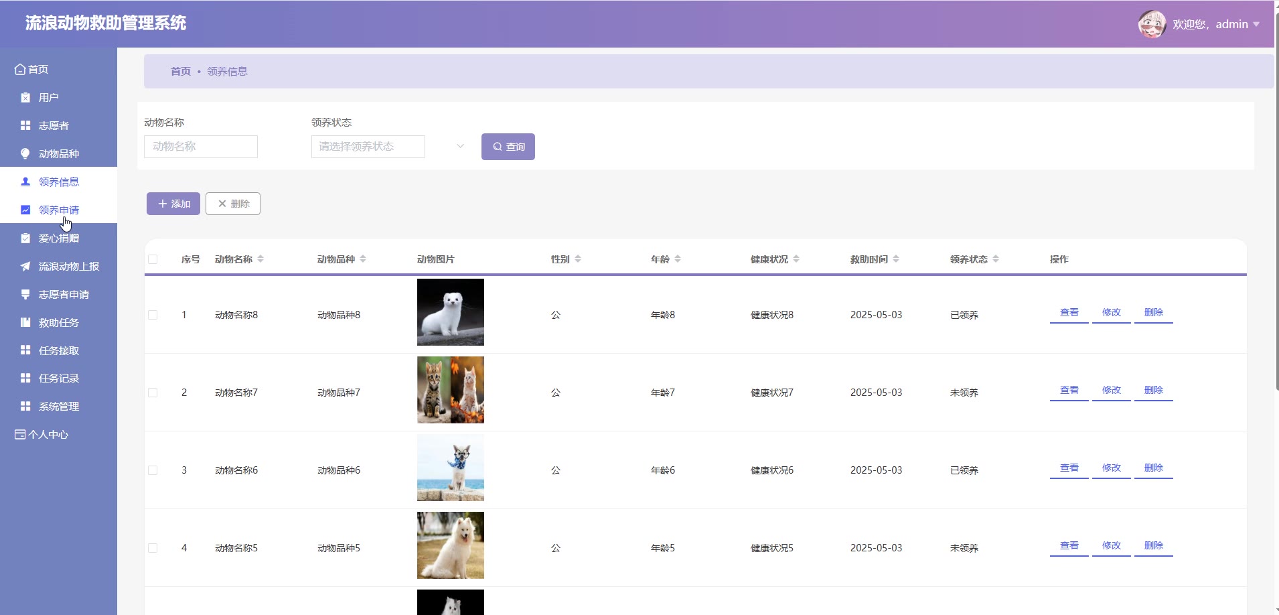
Task: Select the checkbox for row 动物名称6
Action: (153, 470)
